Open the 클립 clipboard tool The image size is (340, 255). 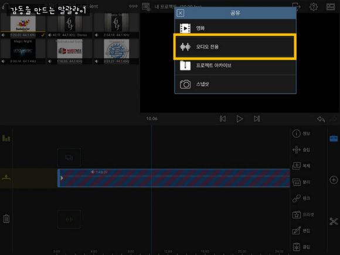point(301,247)
